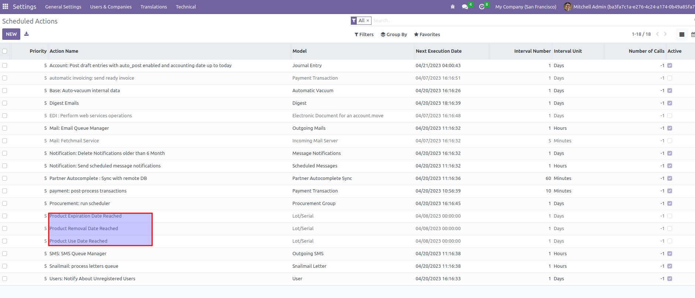The image size is (695, 298).
Task: Go to next page arrow
Action: click(665, 34)
